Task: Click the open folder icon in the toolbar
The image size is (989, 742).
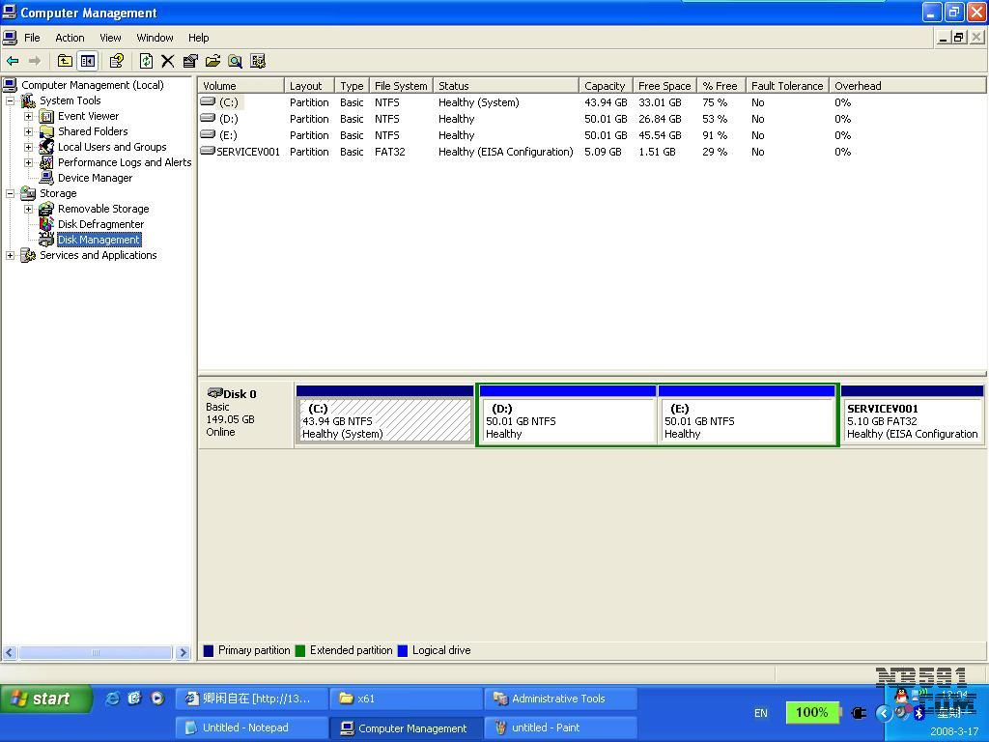Action: 212,61
